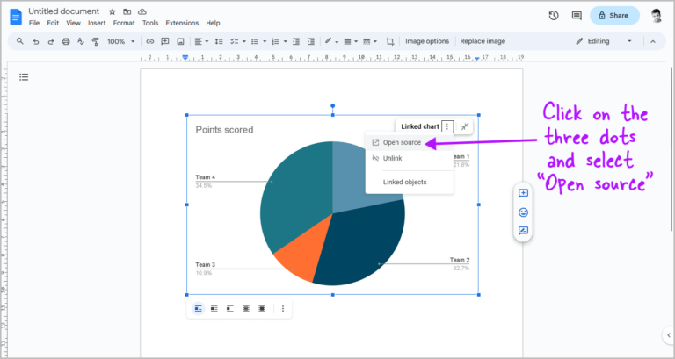This screenshot has width=675, height=359.
Task: Choose Unlink from the chart menu
Action: click(x=410, y=158)
